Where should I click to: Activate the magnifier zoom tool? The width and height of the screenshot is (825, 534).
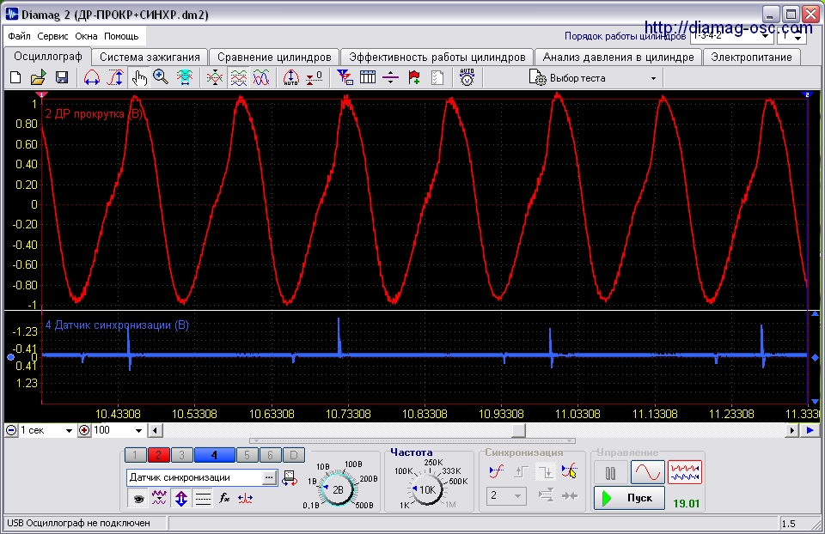point(161,78)
